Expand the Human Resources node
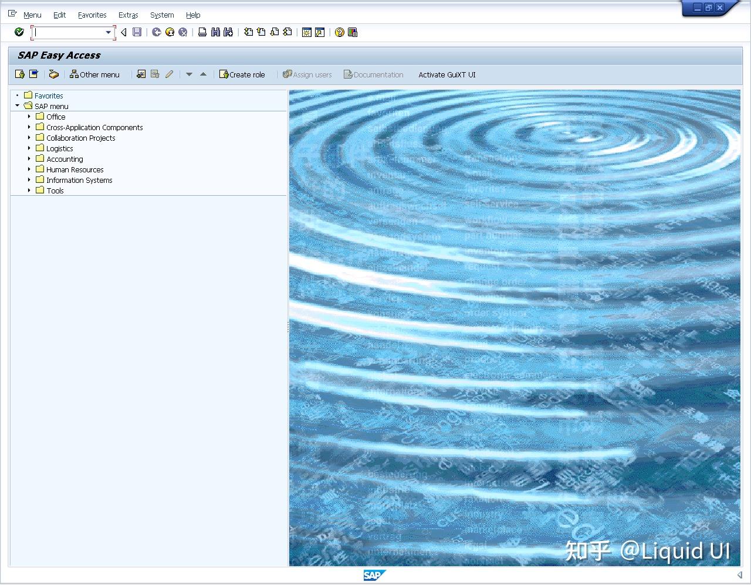The height and width of the screenshot is (585, 751). [29, 169]
